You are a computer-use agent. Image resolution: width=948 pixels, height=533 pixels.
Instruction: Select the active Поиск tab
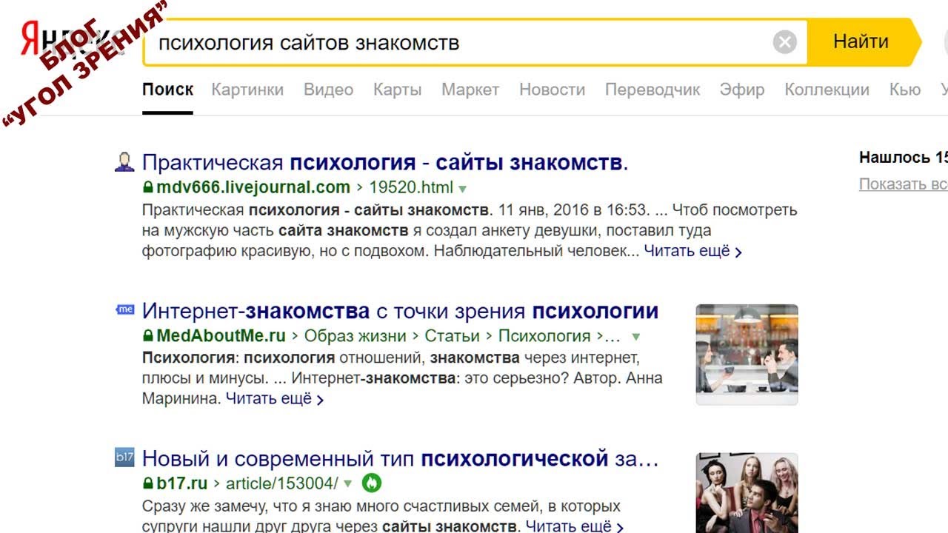coord(167,90)
